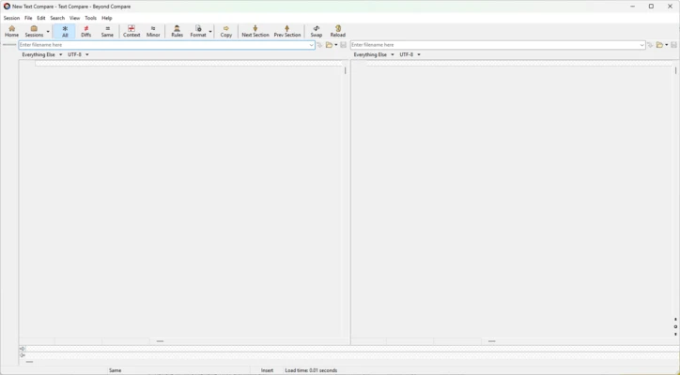Open the Help menu
The image size is (680, 375).
pyautogui.click(x=107, y=18)
